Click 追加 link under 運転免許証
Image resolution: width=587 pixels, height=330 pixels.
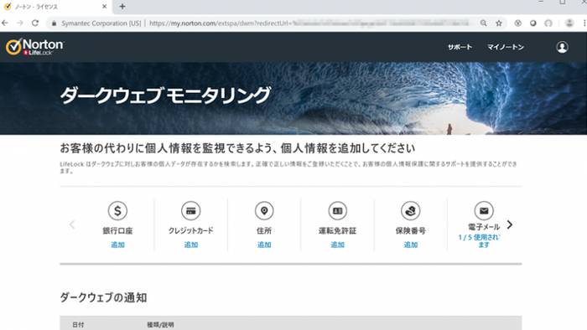pyautogui.click(x=337, y=245)
